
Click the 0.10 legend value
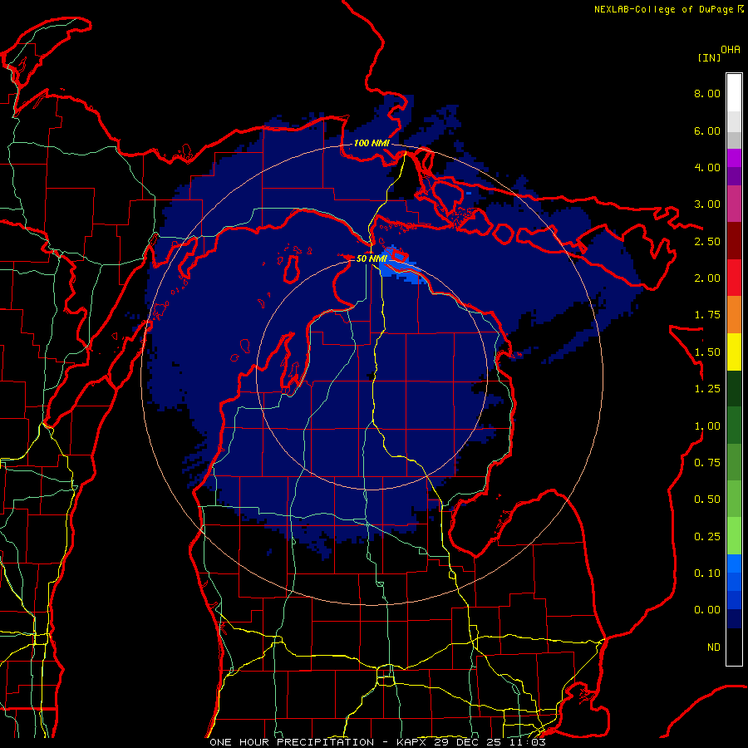point(707,573)
